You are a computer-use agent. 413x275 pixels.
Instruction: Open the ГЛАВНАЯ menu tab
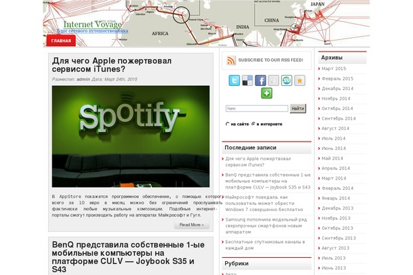[61, 41]
